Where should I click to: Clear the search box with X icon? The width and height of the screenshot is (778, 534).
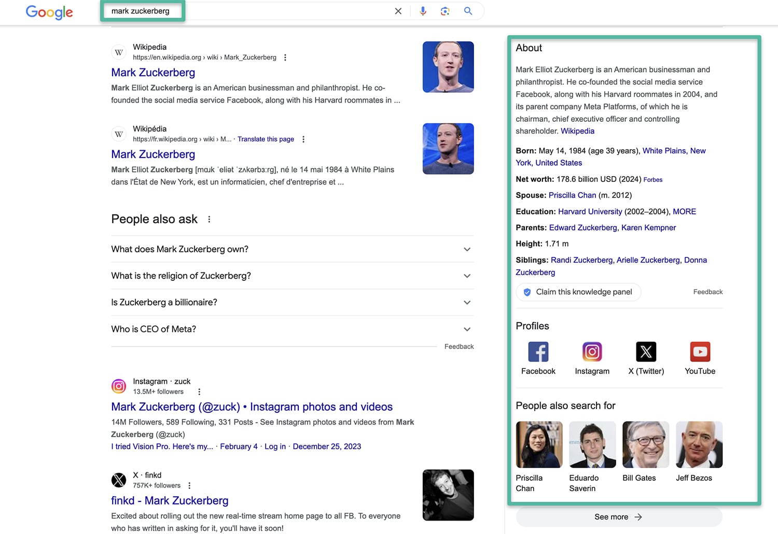[x=398, y=11]
